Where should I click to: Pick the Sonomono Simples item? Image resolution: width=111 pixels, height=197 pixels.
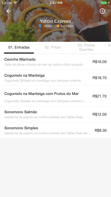pos(55,130)
